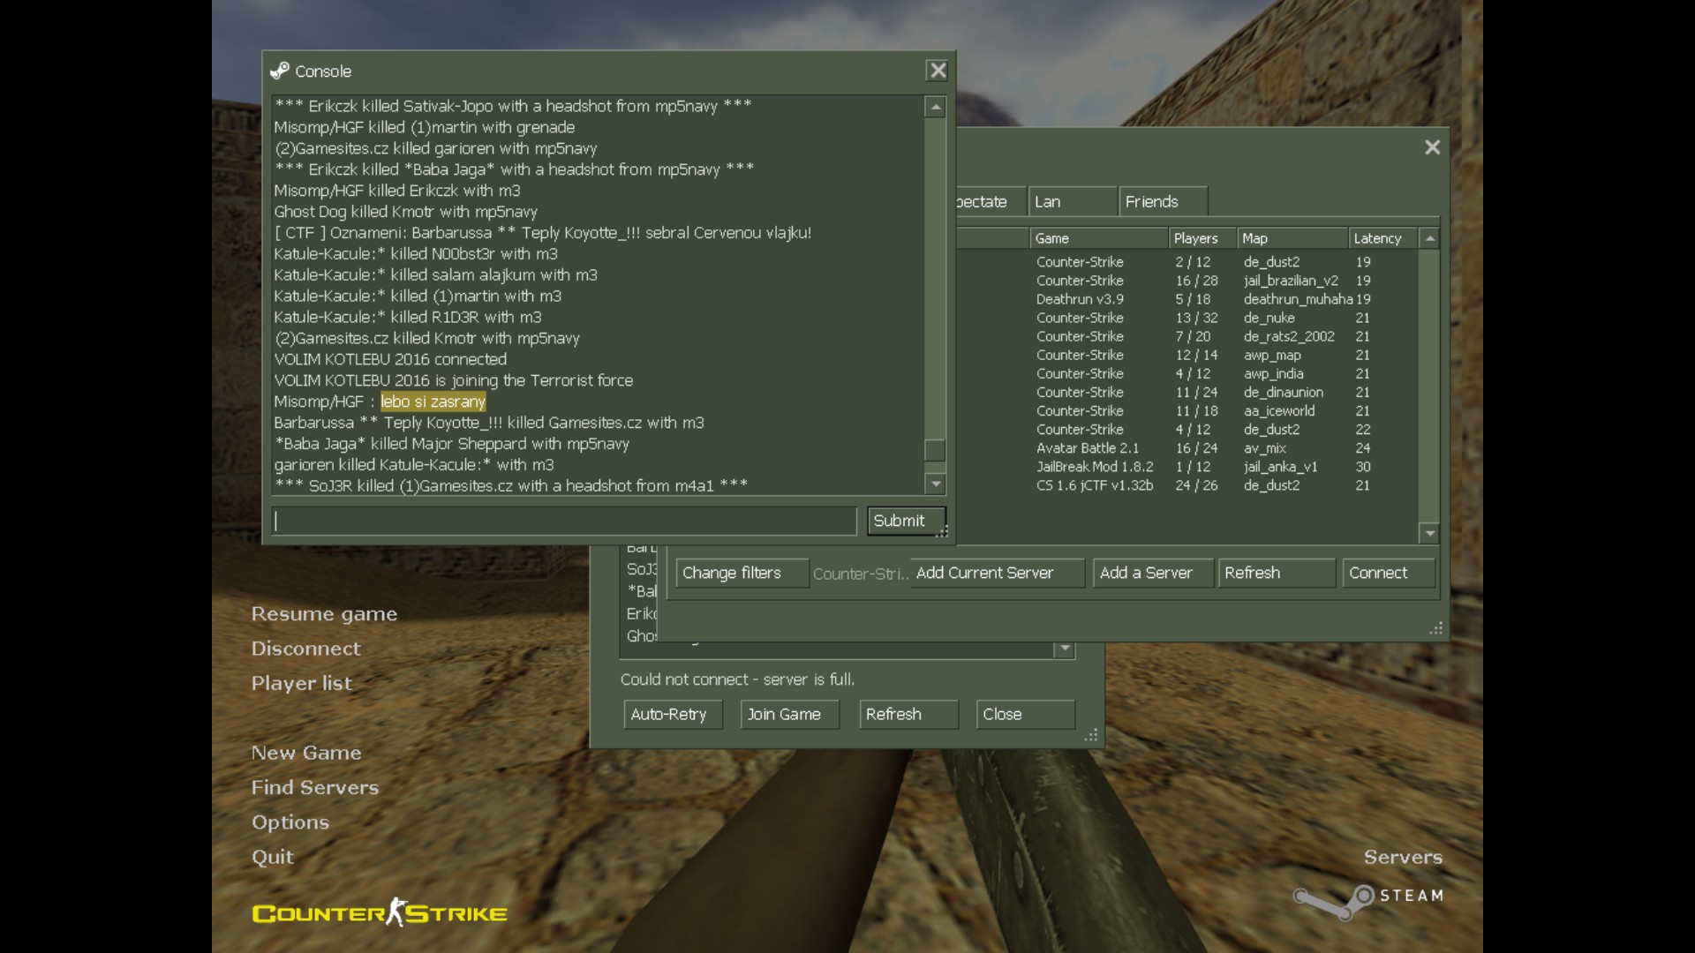Click Auto-Retry in the game info dialog

point(673,714)
